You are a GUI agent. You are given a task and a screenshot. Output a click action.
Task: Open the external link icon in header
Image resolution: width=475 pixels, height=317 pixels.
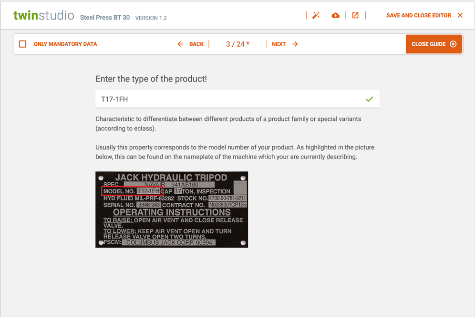pos(355,16)
